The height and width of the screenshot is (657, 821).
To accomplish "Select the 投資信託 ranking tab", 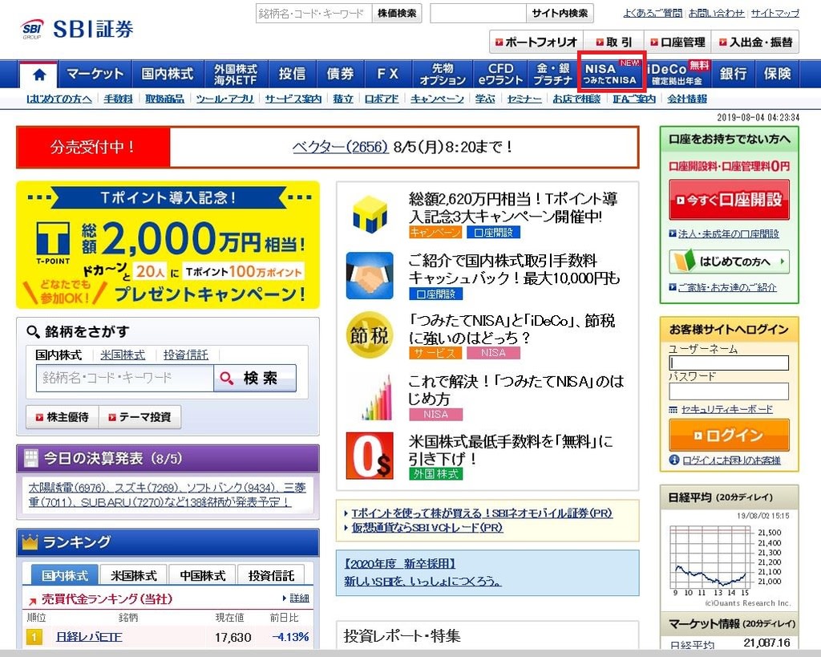I will 271,575.
